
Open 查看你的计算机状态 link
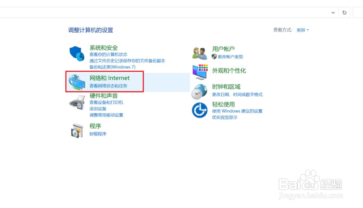tap(108, 54)
